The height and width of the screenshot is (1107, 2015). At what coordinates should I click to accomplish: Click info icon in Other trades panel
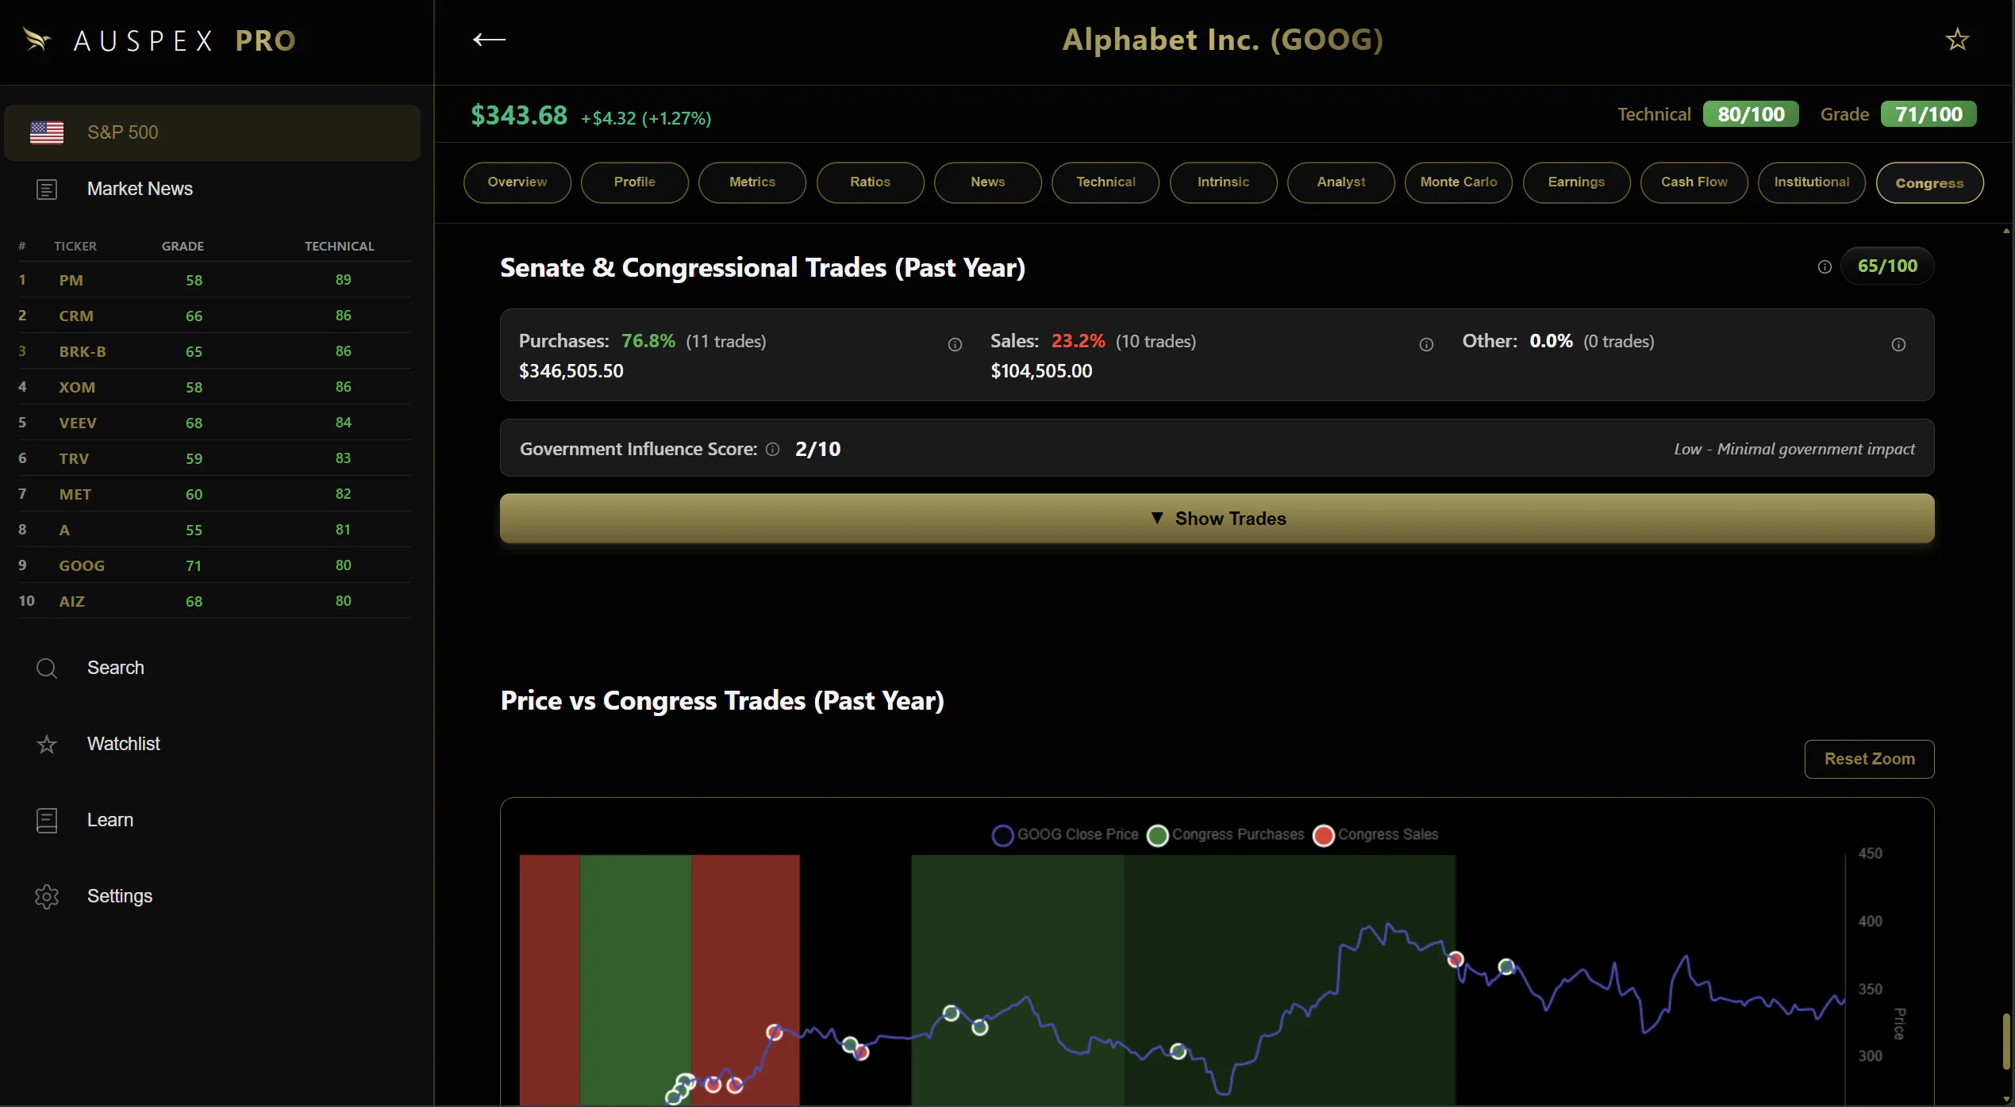coord(1898,344)
